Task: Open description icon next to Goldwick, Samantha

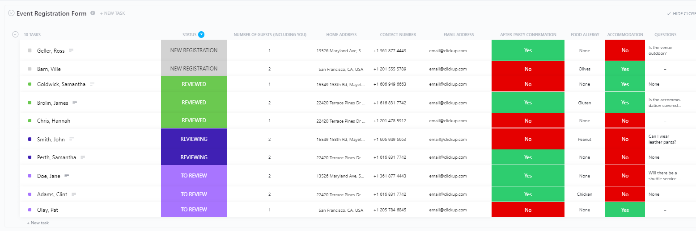Action: click(92, 84)
